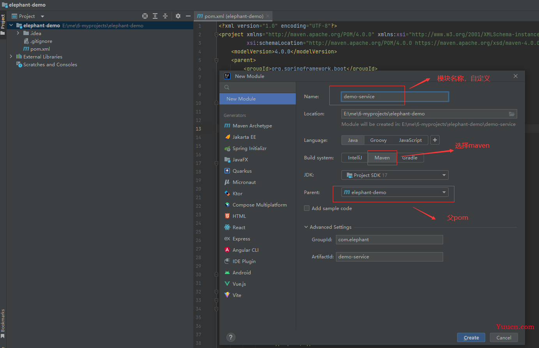Close the New Module dialog

(516, 76)
